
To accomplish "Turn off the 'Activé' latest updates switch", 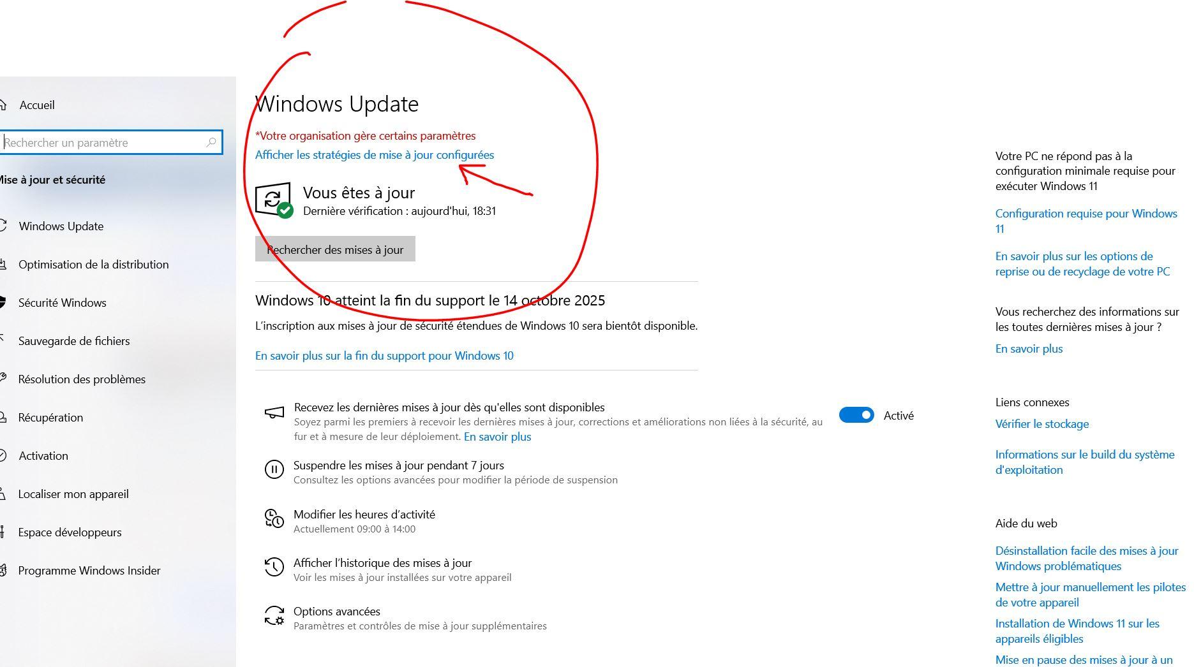I will click(856, 415).
